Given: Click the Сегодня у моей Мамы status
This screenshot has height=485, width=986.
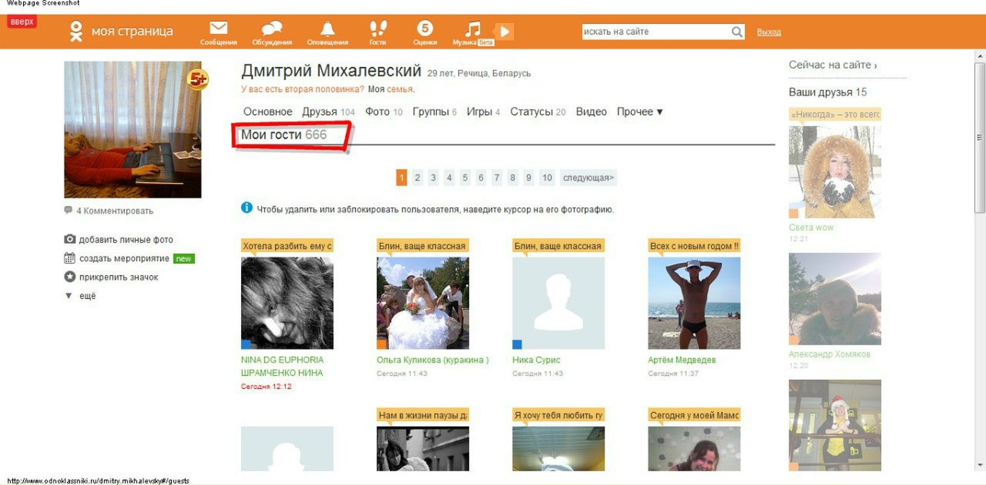Looking at the screenshot, I should click(694, 415).
